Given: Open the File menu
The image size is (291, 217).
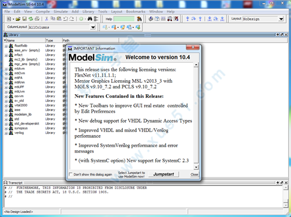Looking at the screenshot, I should coord(7,12).
